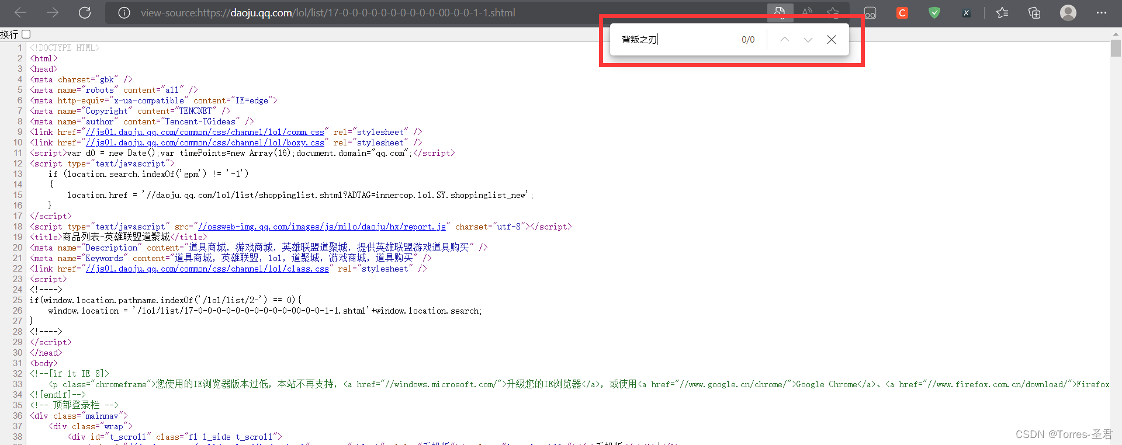Reload the view-source page
Image resolution: width=1122 pixels, height=445 pixels.
[x=85, y=12]
